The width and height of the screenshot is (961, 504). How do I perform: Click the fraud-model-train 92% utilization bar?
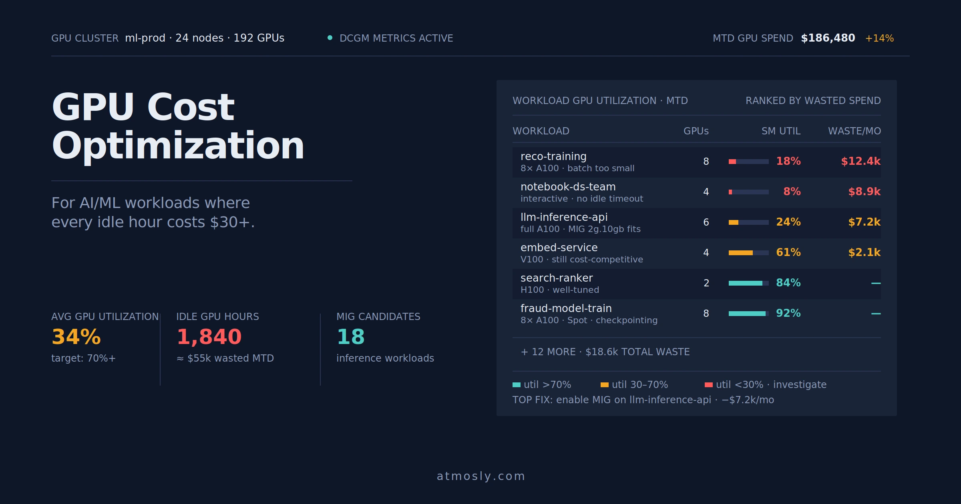tap(749, 314)
